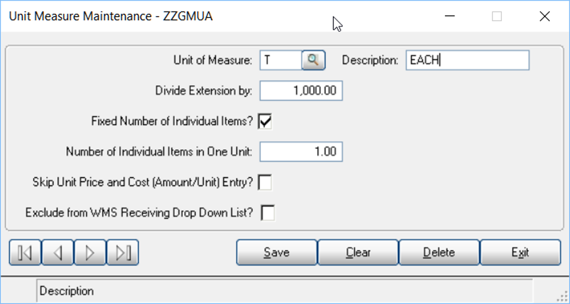Go to the previous record
Image resolution: width=570 pixels, height=304 pixels.
coord(58,252)
